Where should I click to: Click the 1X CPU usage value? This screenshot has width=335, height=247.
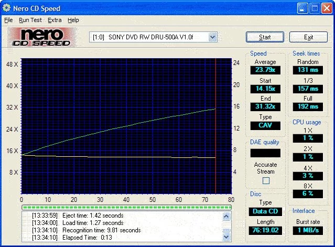tap(308, 138)
